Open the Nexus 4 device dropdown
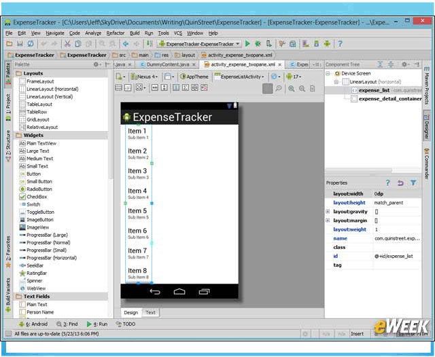Image resolution: width=435 pixels, height=357 pixels. click(145, 77)
